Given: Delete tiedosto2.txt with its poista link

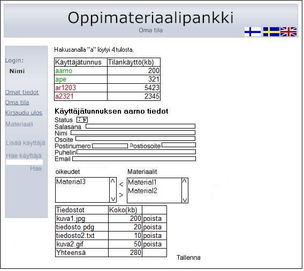Looking at the screenshot, I should click(153, 236).
